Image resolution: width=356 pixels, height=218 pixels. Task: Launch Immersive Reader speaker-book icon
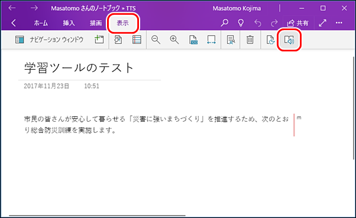click(x=289, y=40)
